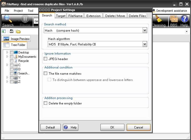Switch to the FileName tab
191x140 pixels.
point(75,16)
